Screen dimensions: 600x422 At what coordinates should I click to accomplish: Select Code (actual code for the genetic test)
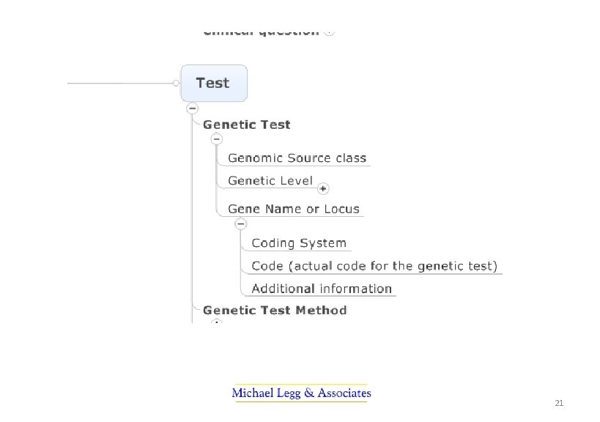coord(374,266)
